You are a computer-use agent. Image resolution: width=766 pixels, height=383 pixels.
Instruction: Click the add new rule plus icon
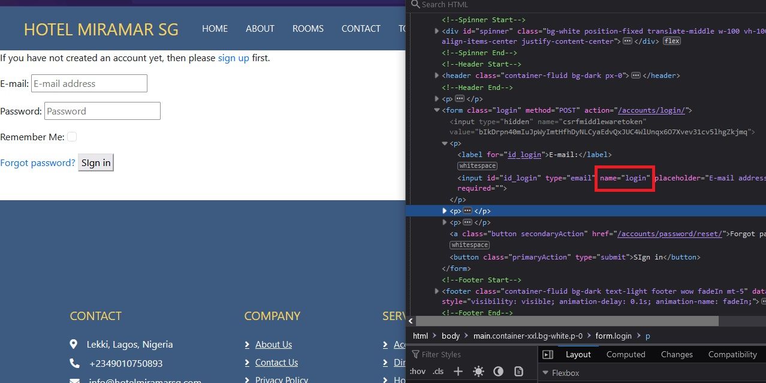click(457, 371)
